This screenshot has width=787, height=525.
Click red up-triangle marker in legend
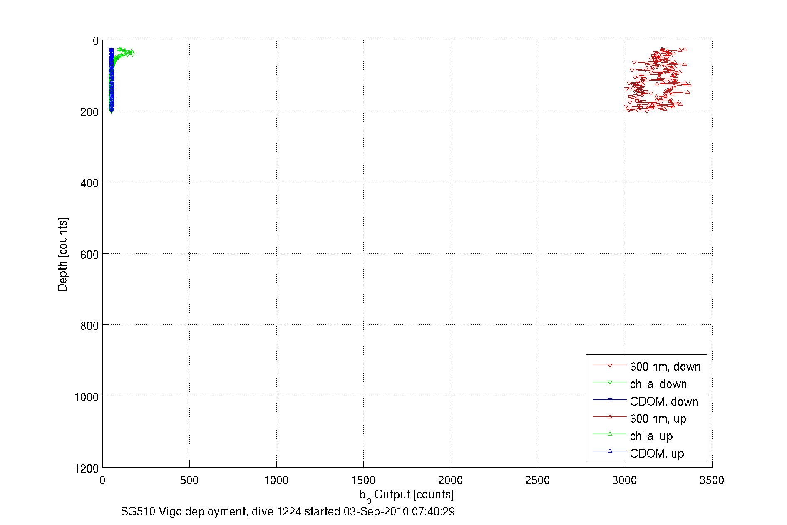[610, 416]
